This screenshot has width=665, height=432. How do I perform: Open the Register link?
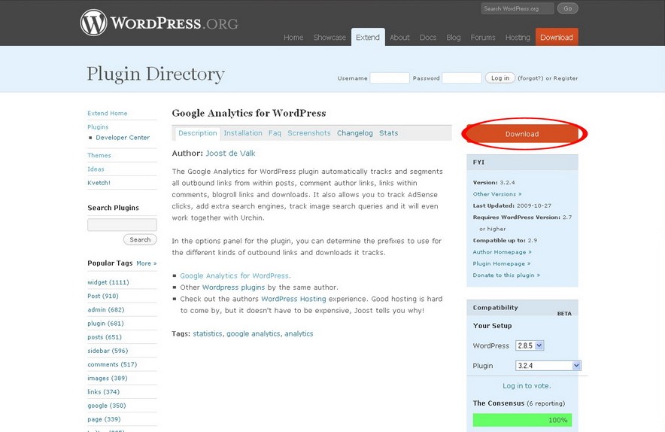click(x=566, y=78)
